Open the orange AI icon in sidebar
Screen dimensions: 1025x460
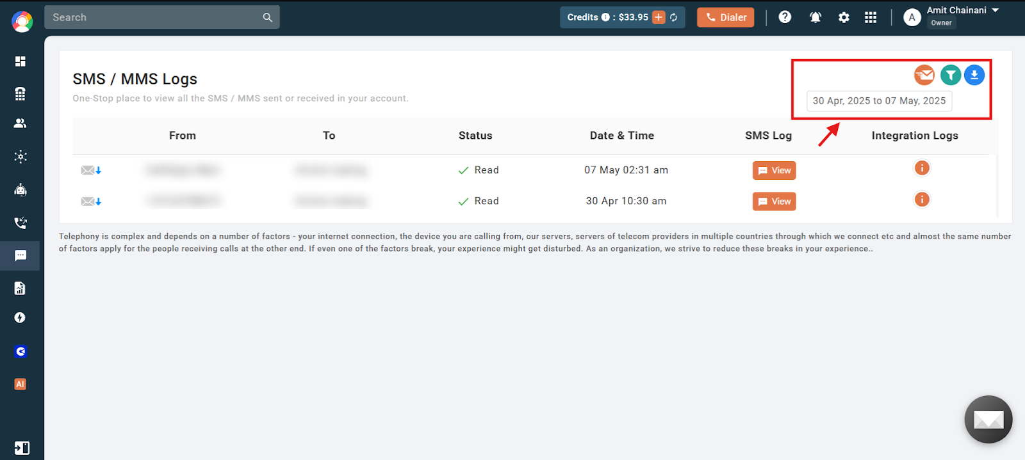click(20, 384)
